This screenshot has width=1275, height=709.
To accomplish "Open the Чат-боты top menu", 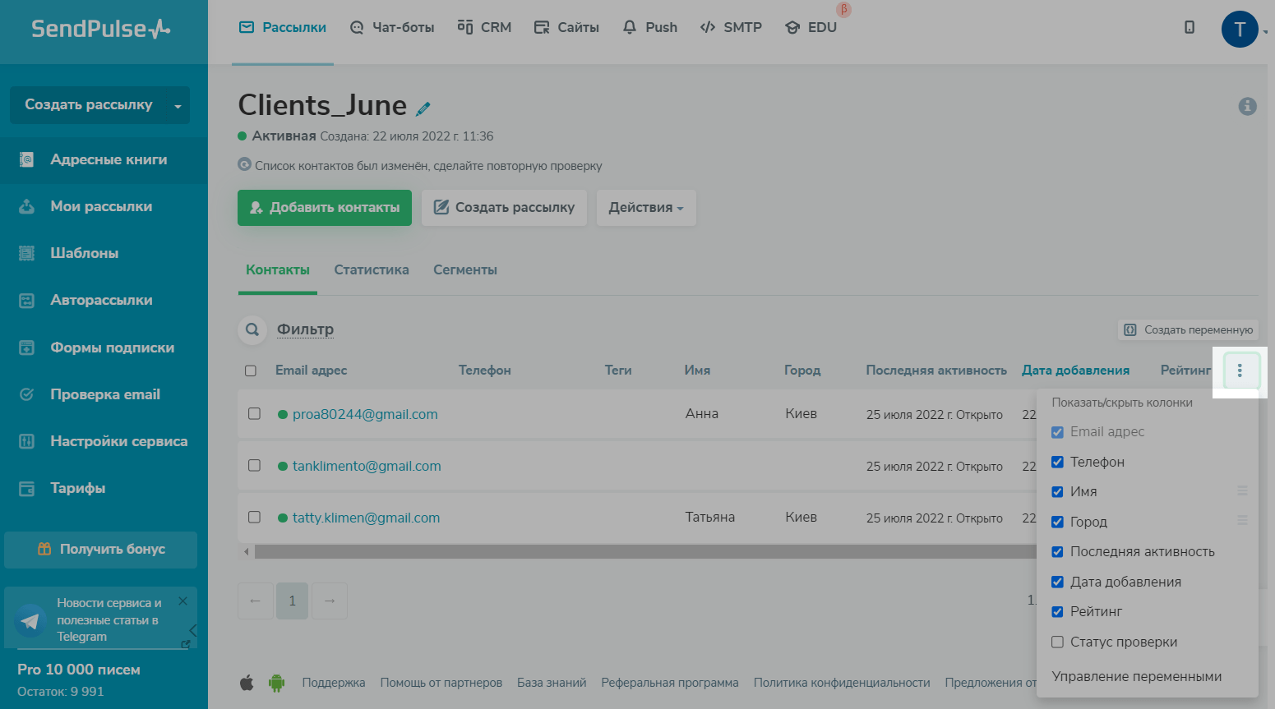I will pos(392,27).
